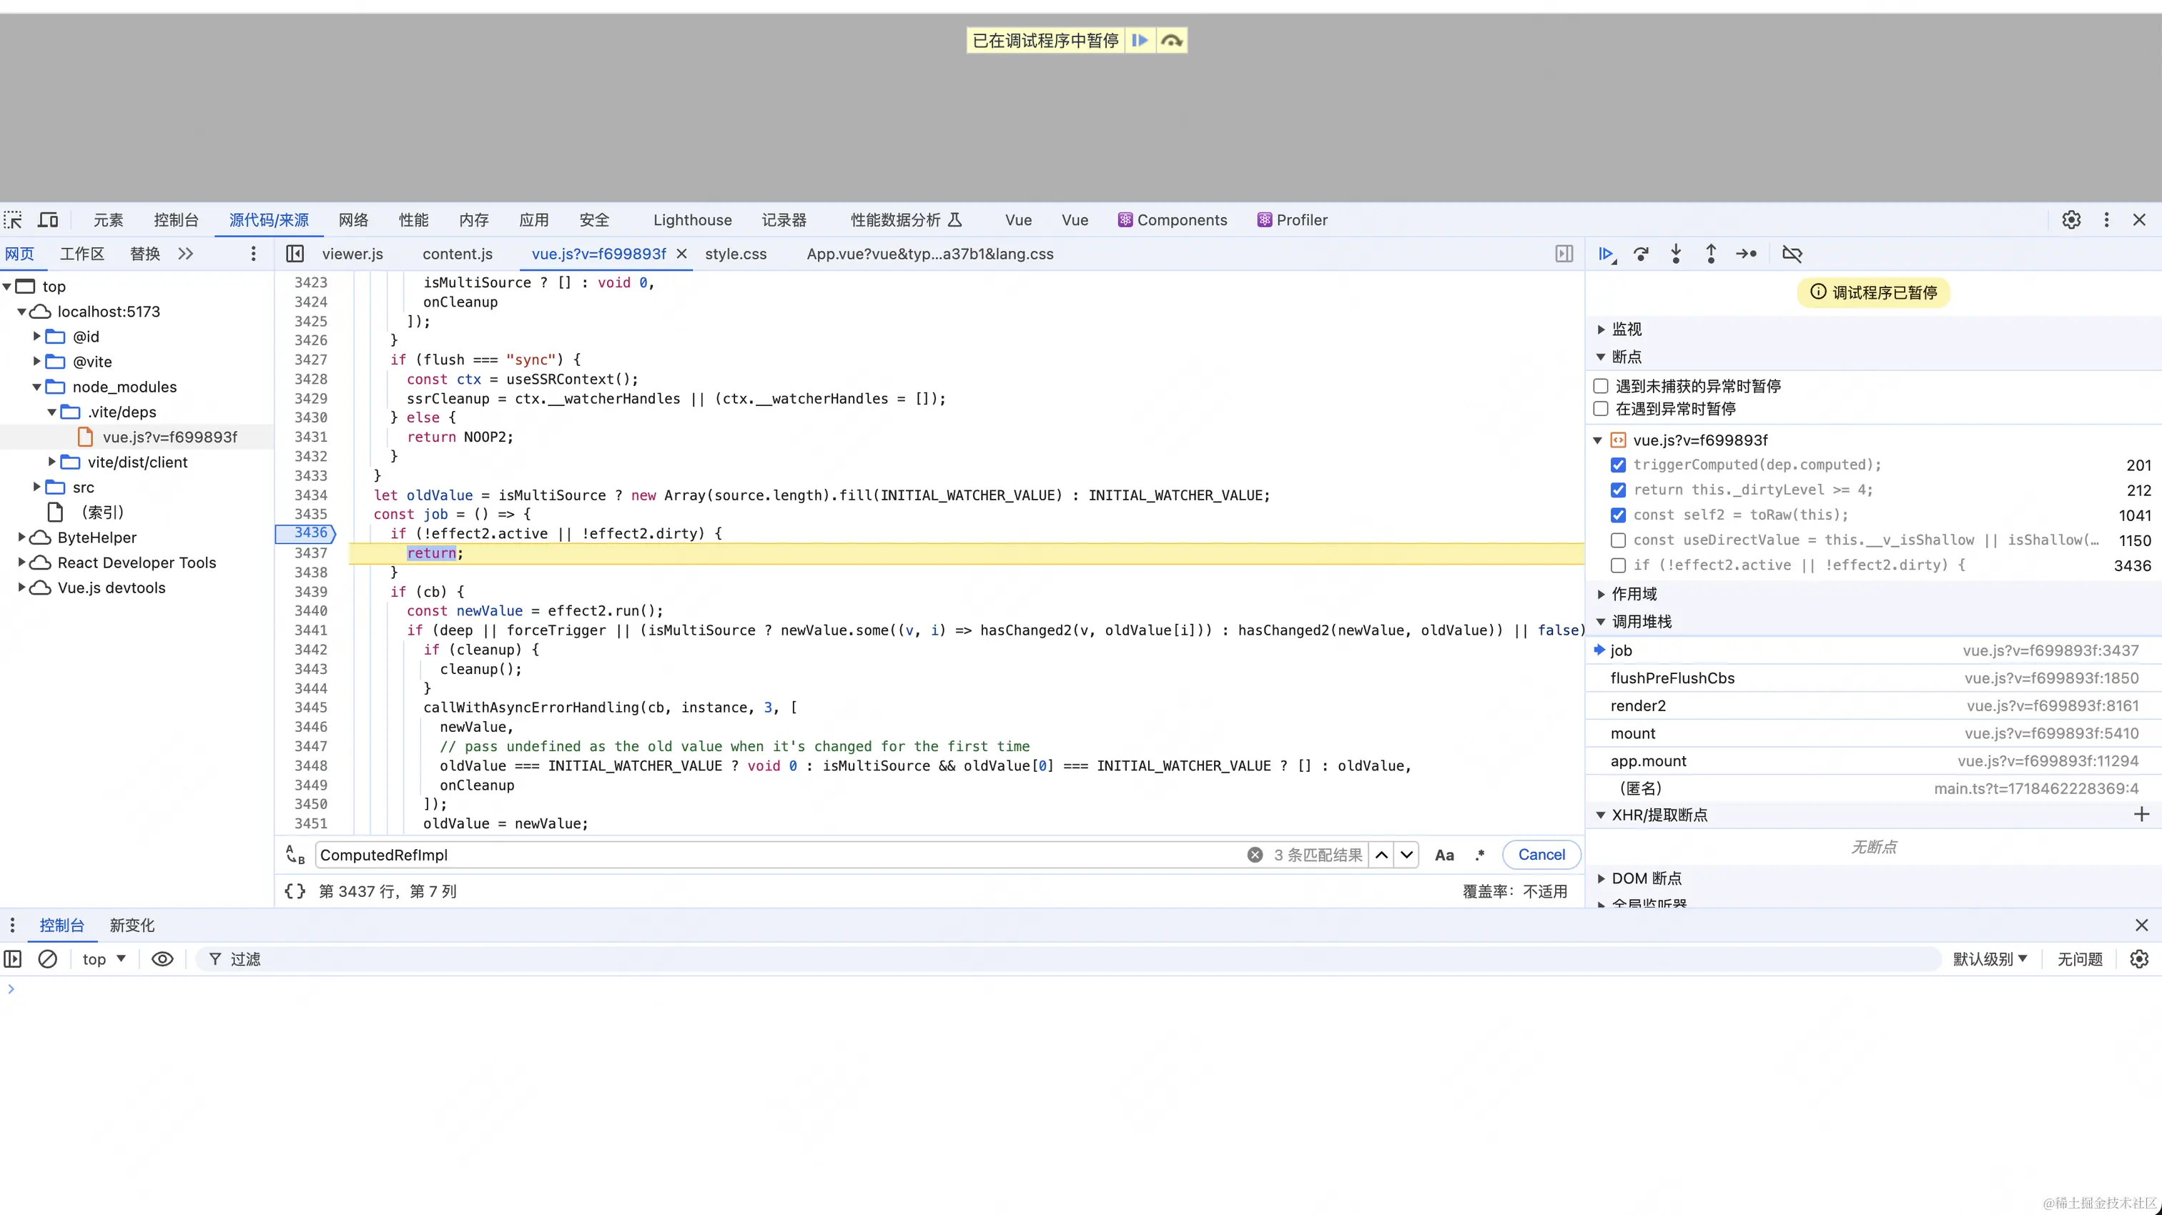The width and height of the screenshot is (2162, 1215).
Task: Click Cancel in the search bar
Action: [x=1541, y=854]
